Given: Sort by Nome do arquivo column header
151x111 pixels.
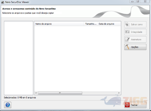Looking at the screenshot, I should [59, 24].
